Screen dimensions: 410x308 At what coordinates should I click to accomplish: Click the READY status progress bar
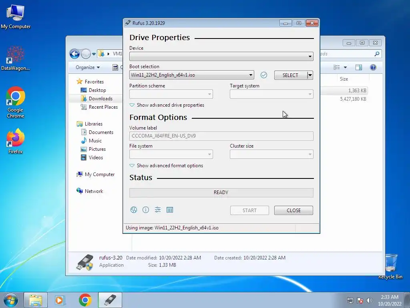[x=221, y=192]
